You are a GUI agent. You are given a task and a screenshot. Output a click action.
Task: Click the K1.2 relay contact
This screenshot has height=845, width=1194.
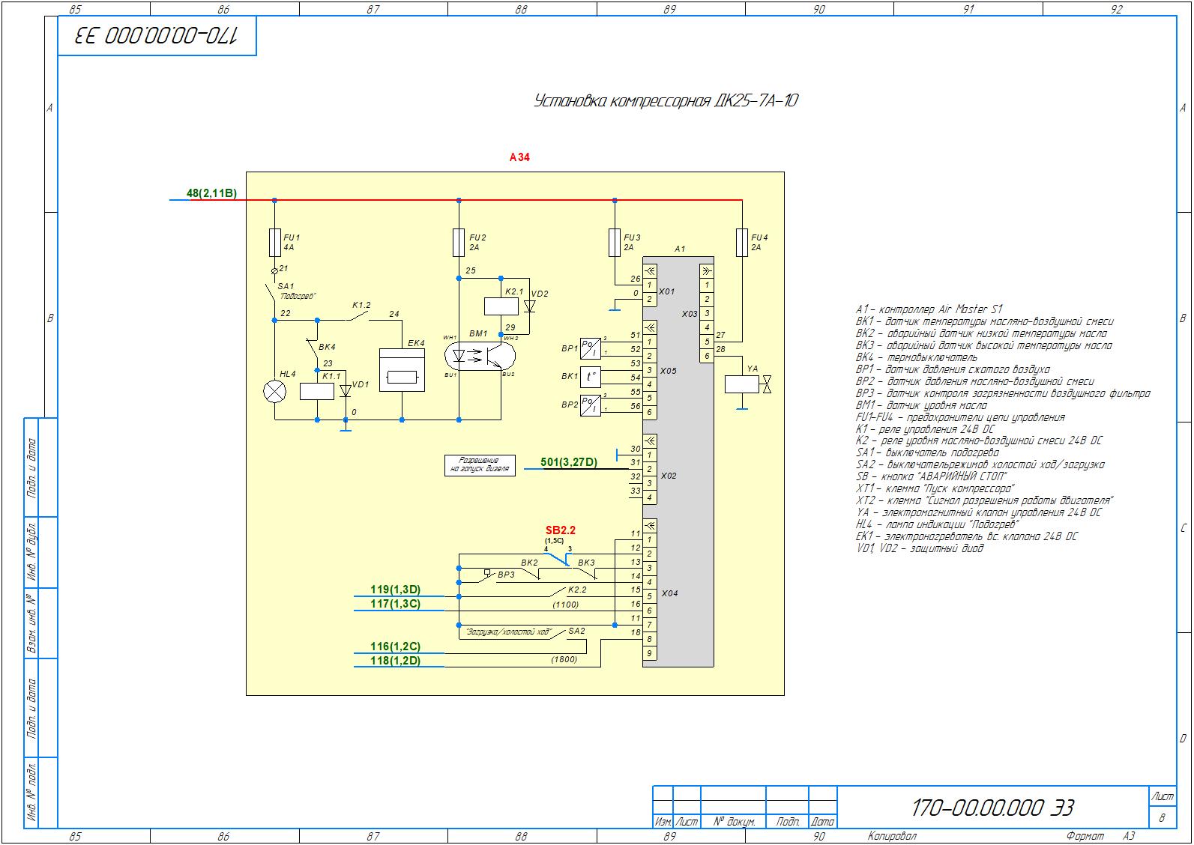coord(358,317)
